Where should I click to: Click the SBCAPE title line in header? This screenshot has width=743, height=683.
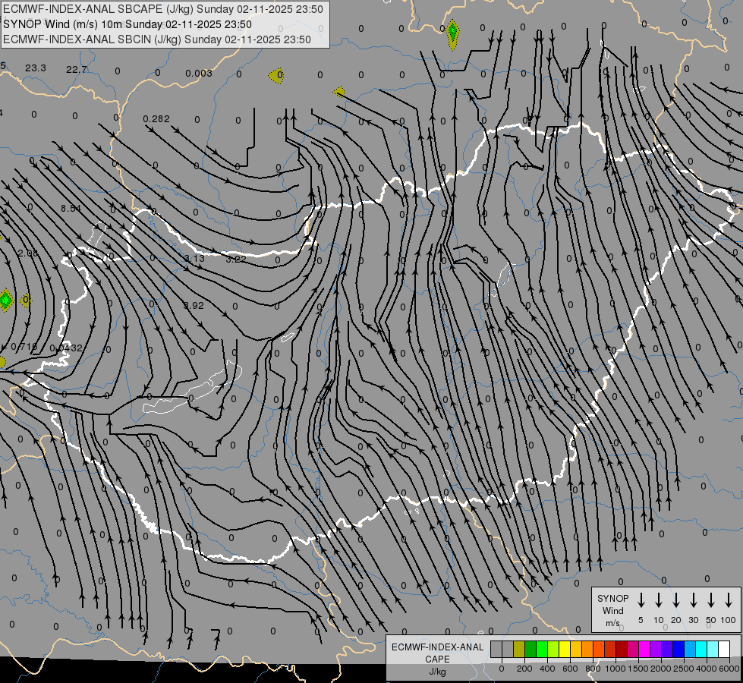coord(163,9)
